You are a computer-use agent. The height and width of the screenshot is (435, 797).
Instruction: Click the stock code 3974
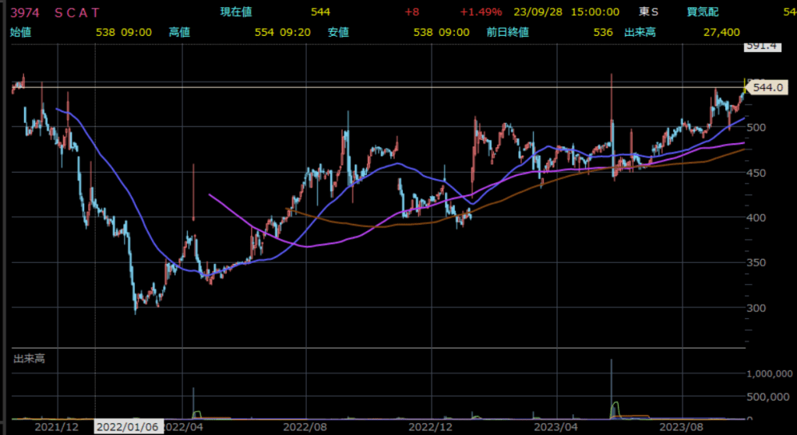23,12
